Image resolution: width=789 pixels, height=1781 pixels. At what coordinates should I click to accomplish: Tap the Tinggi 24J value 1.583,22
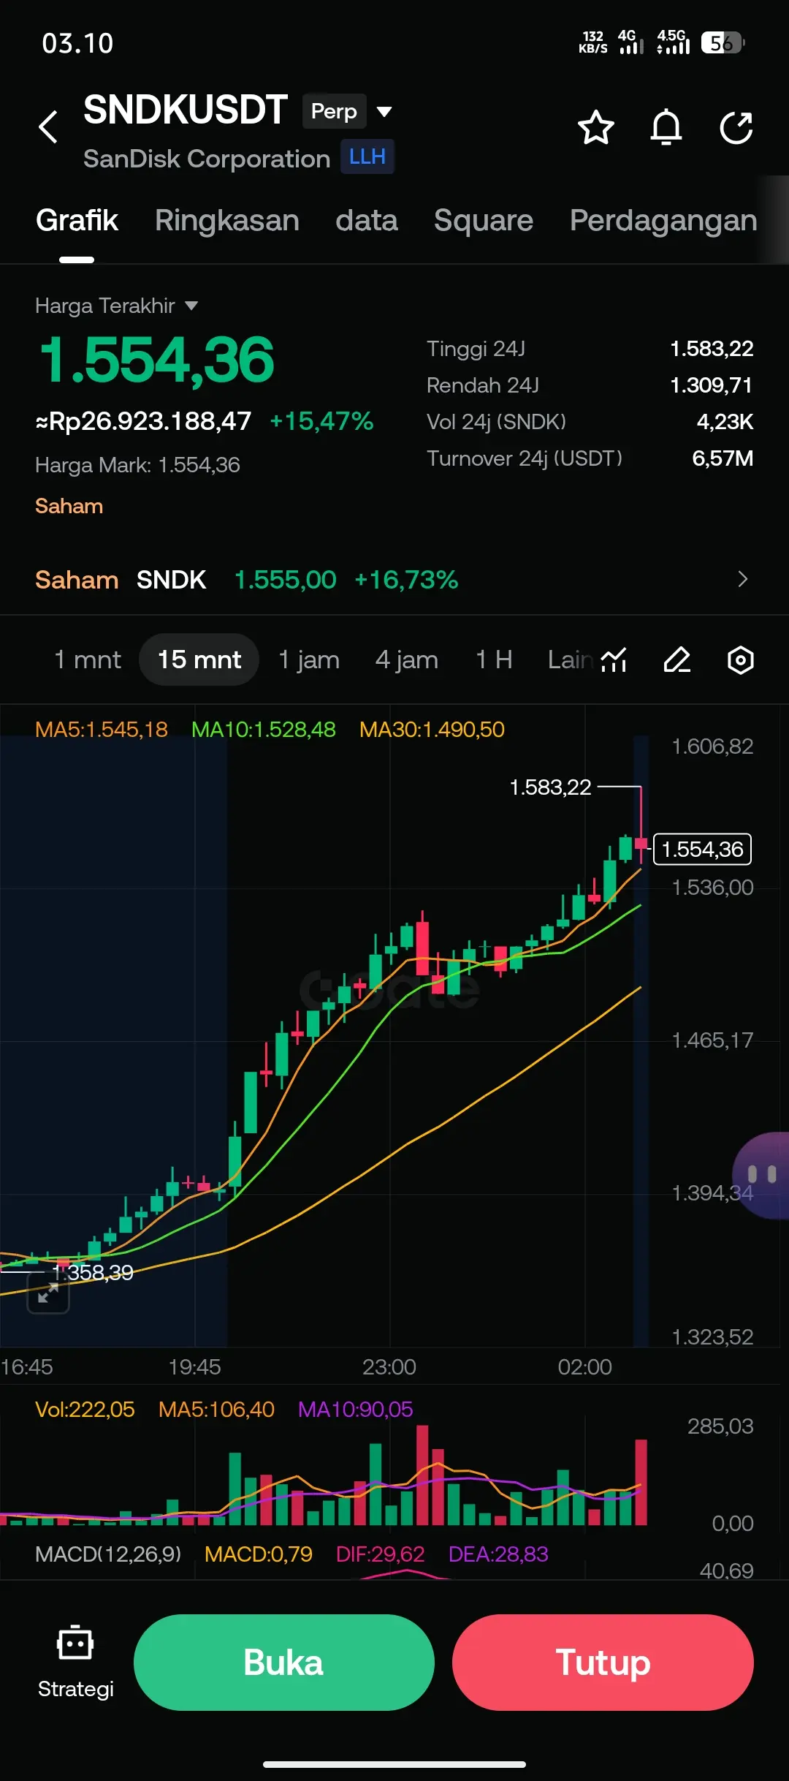tap(712, 349)
